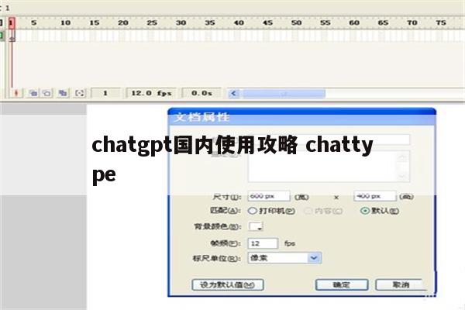The width and height of the screenshot is (465, 310).
Task: Click frame number 50 on the timeline ruler
Action: coord(296,22)
